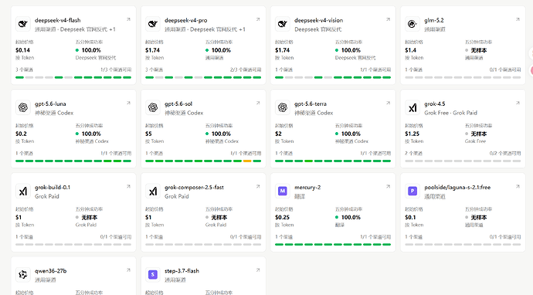Click the deepseek-v4-flash status history bar

(x=73, y=77)
